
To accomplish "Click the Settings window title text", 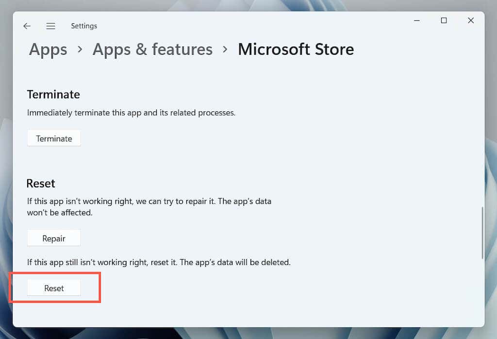I will [x=84, y=26].
